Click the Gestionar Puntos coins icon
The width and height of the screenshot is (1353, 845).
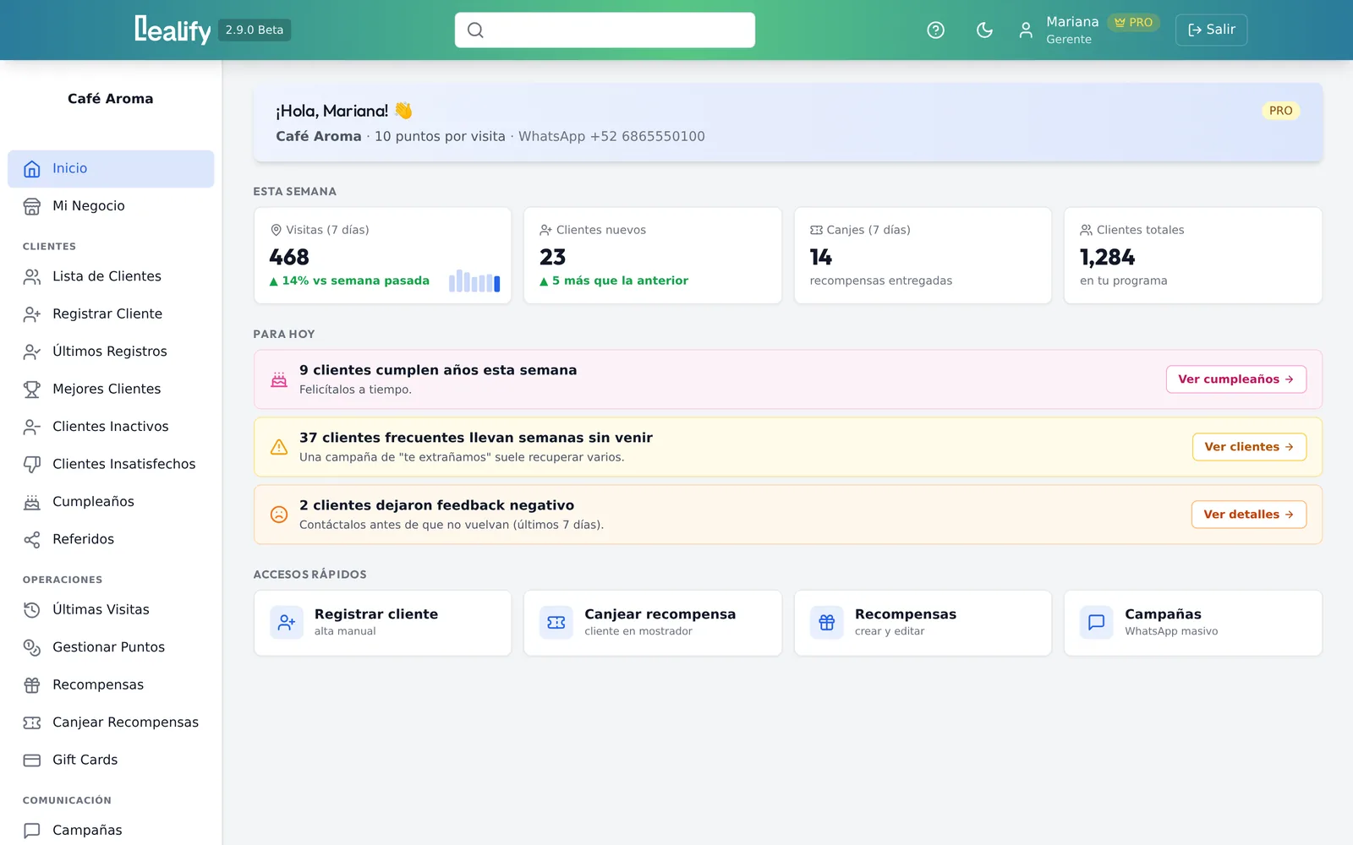click(x=32, y=647)
